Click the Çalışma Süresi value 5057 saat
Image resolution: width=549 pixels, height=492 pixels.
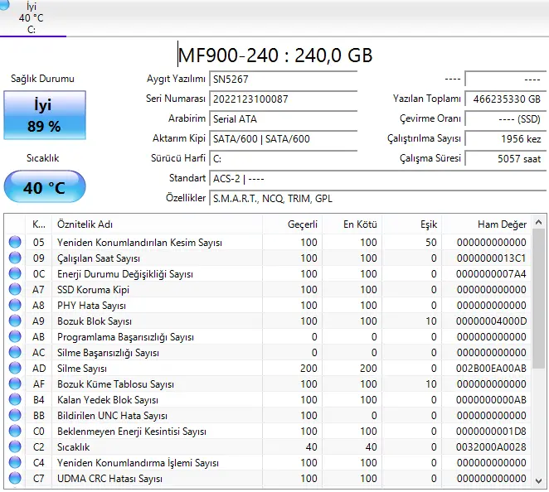(505, 159)
